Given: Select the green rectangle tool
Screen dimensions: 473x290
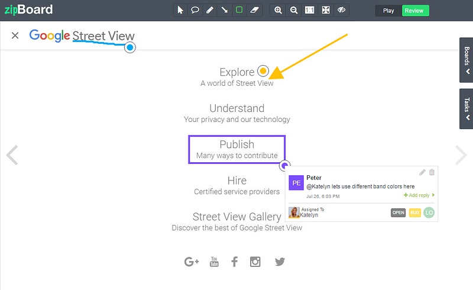Looking at the screenshot, I should (239, 10).
